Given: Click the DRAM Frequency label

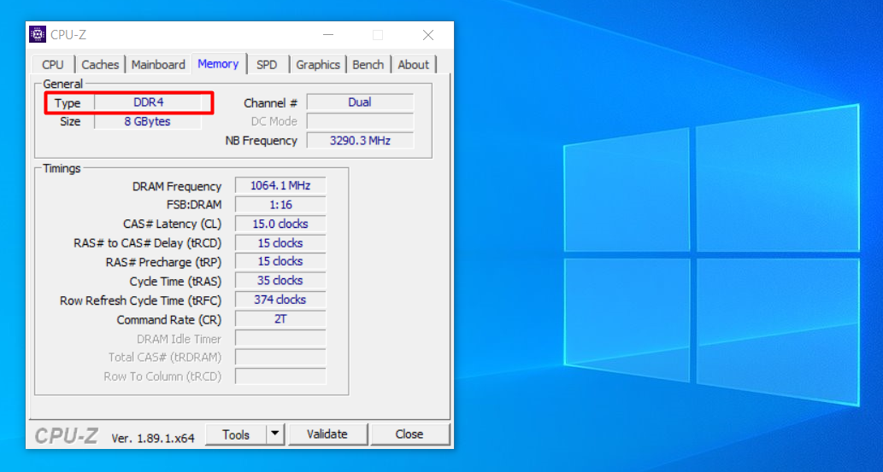Looking at the screenshot, I should click(177, 187).
